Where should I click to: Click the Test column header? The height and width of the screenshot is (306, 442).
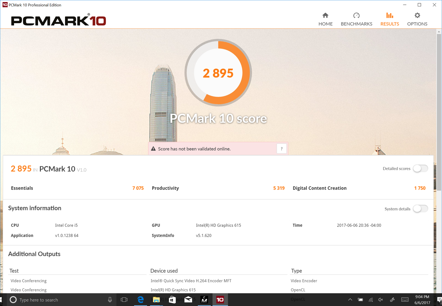14,271
